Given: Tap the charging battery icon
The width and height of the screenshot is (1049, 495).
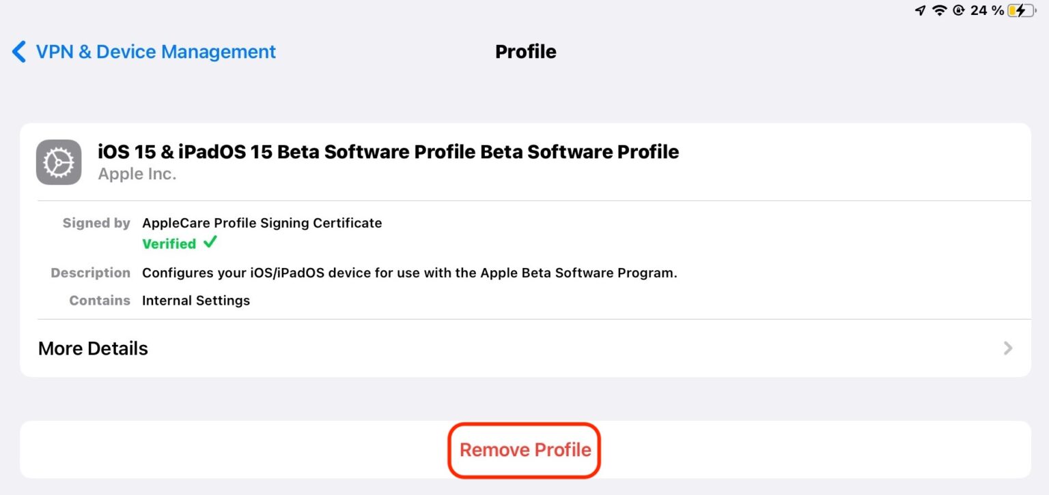Looking at the screenshot, I should point(1020,10).
